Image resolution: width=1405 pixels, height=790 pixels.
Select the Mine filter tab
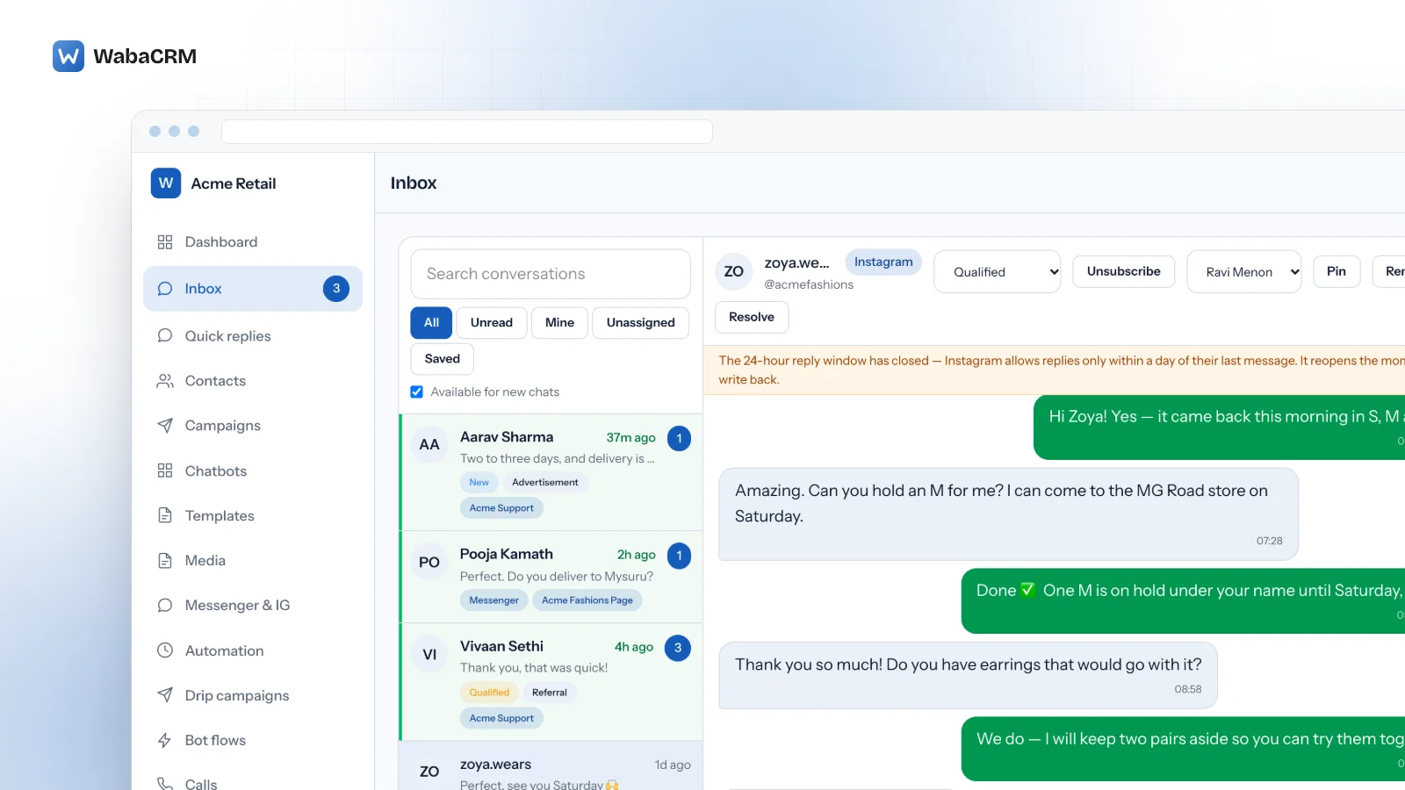559,323
